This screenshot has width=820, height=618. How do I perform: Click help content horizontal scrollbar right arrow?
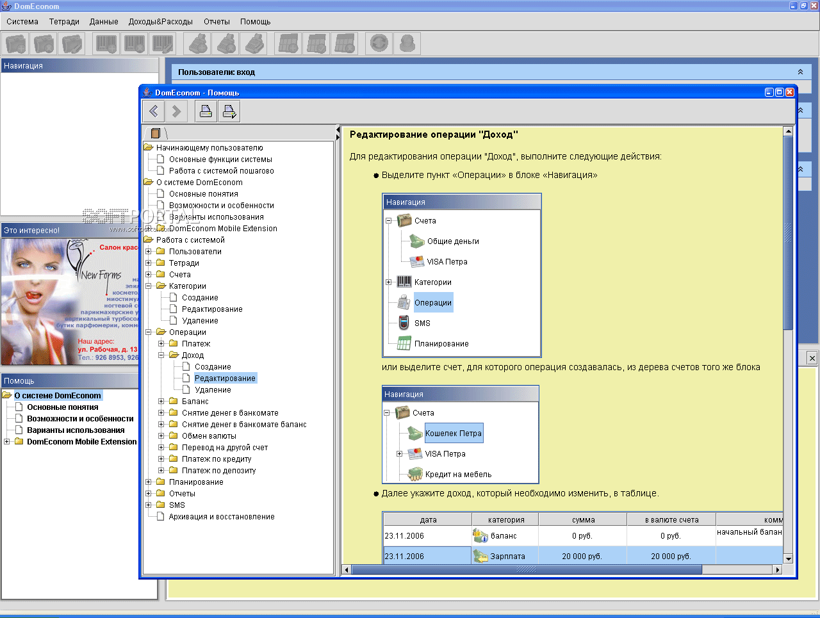pos(778,569)
